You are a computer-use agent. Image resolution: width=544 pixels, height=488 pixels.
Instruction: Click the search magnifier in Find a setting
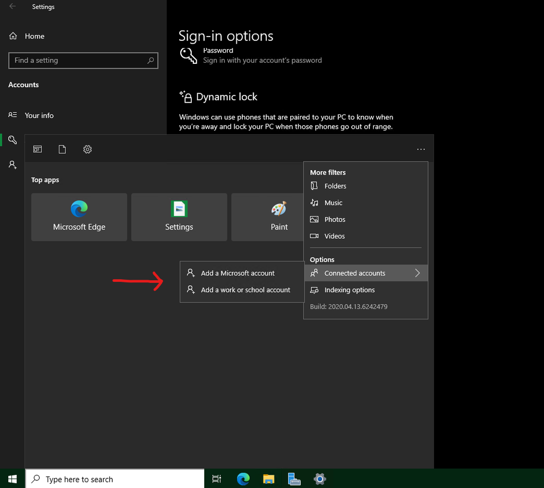pyautogui.click(x=150, y=61)
